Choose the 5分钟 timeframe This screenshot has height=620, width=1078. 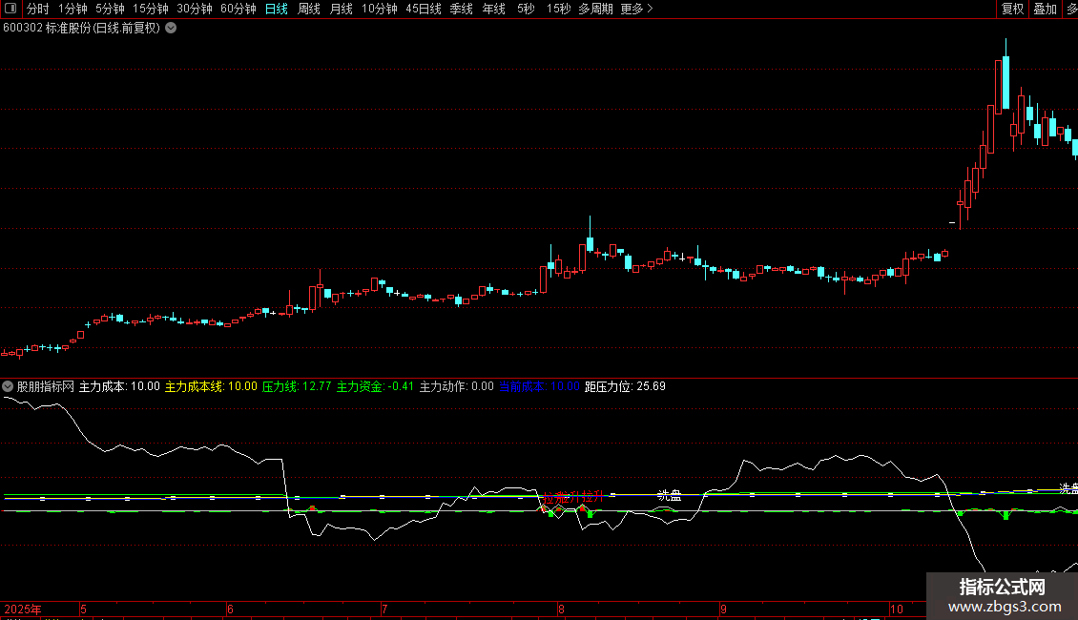[x=110, y=9]
